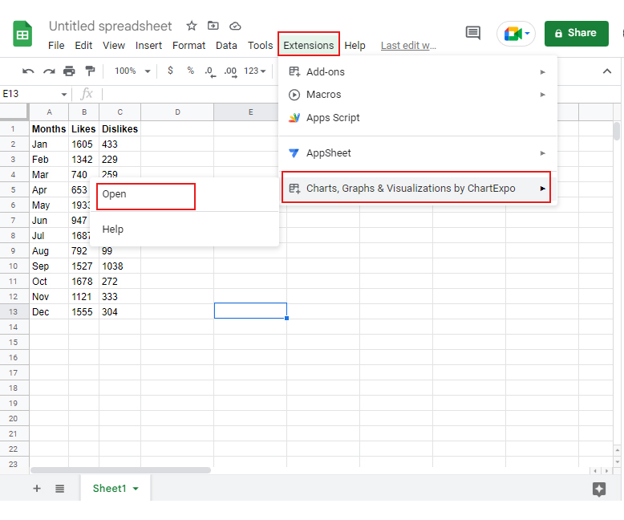Add a new sheet with plus icon

37,489
